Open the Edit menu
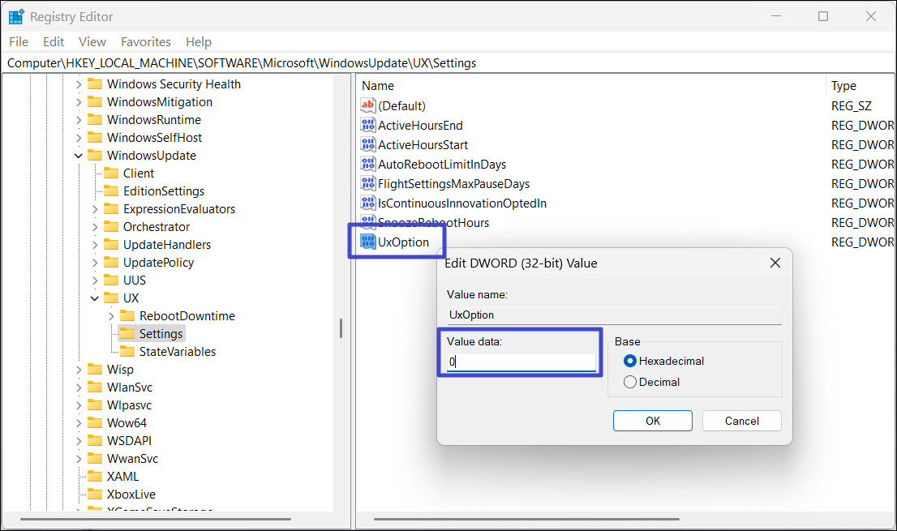This screenshot has width=897, height=531. 54,41
